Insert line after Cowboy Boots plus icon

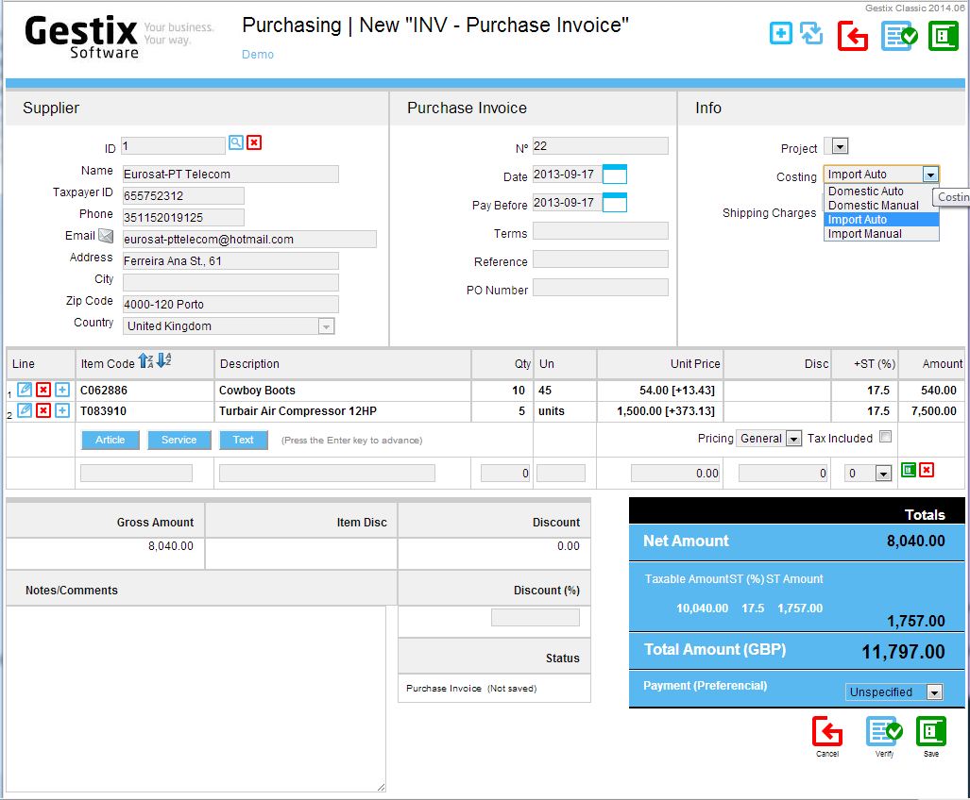[x=61, y=390]
